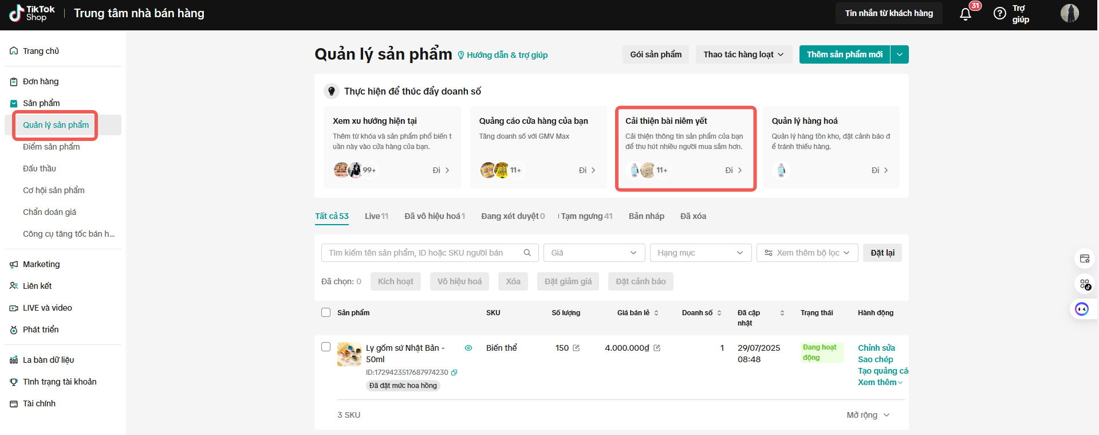Copy the product ID with copy icon
The width and height of the screenshot is (1099, 435).
(x=454, y=373)
